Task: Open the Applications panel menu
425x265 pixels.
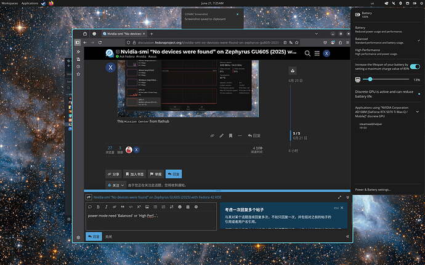Action: 30,3
